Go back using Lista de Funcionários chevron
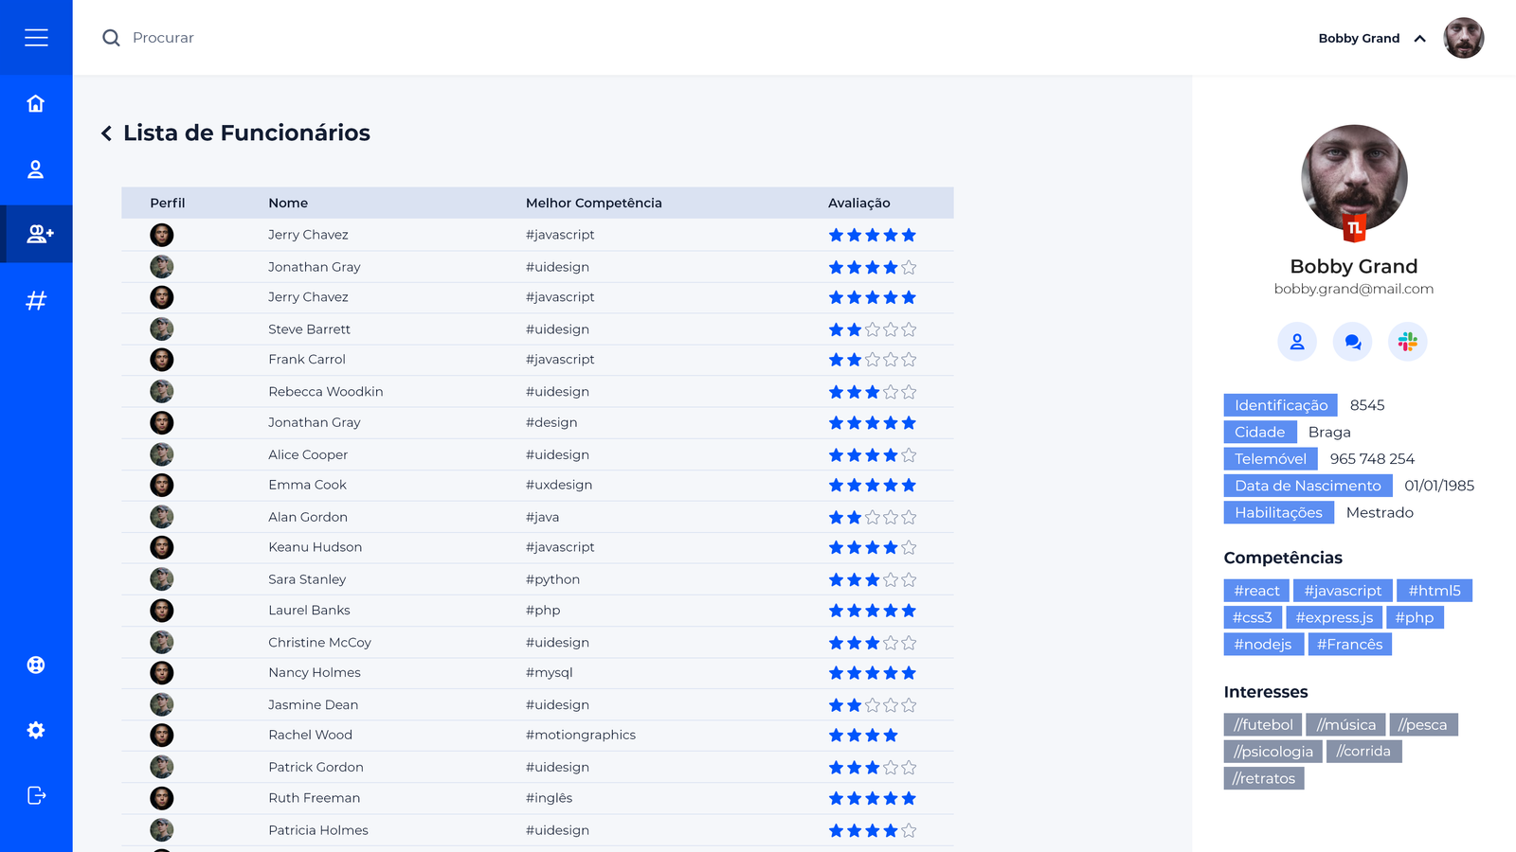Screen dimensions: 1516x852 pyautogui.click(x=107, y=133)
